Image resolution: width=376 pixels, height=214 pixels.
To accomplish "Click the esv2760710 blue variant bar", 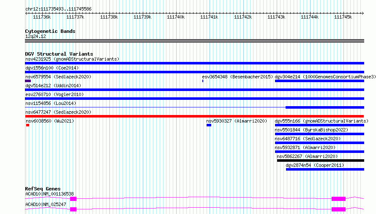I will 194,99.
